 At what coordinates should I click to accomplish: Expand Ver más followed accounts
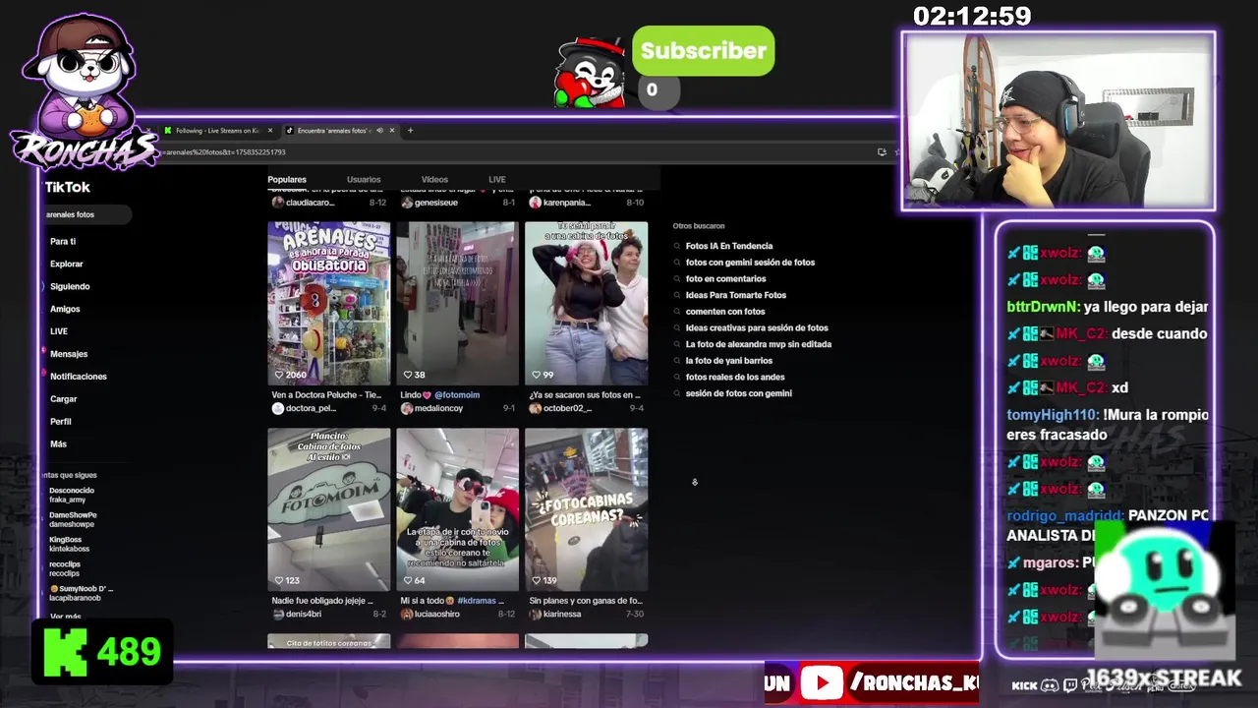tap(66, 617)
